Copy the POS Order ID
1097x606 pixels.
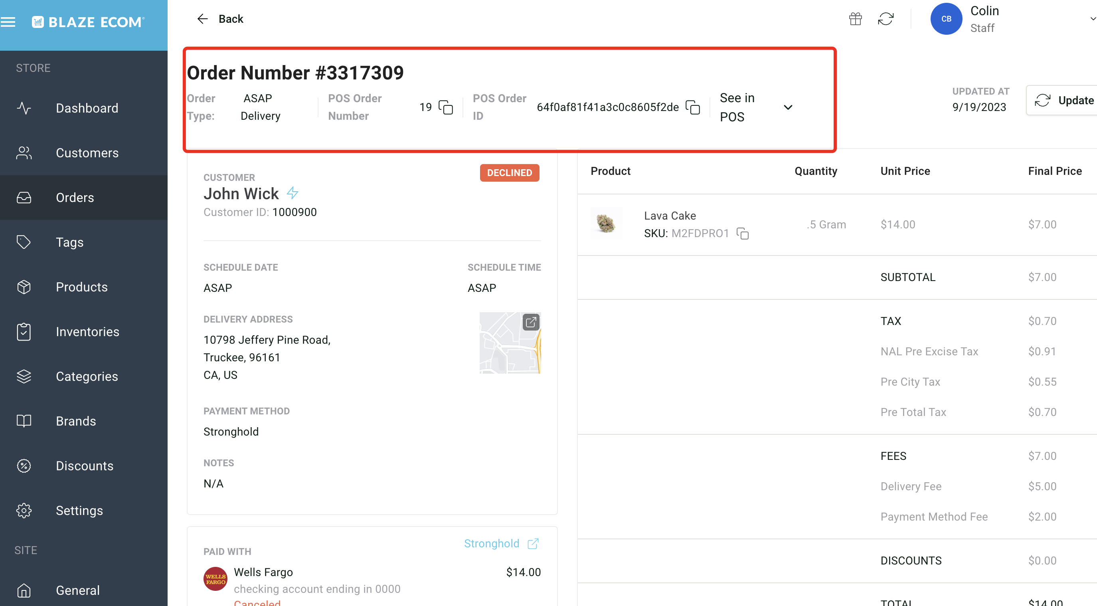693,108
